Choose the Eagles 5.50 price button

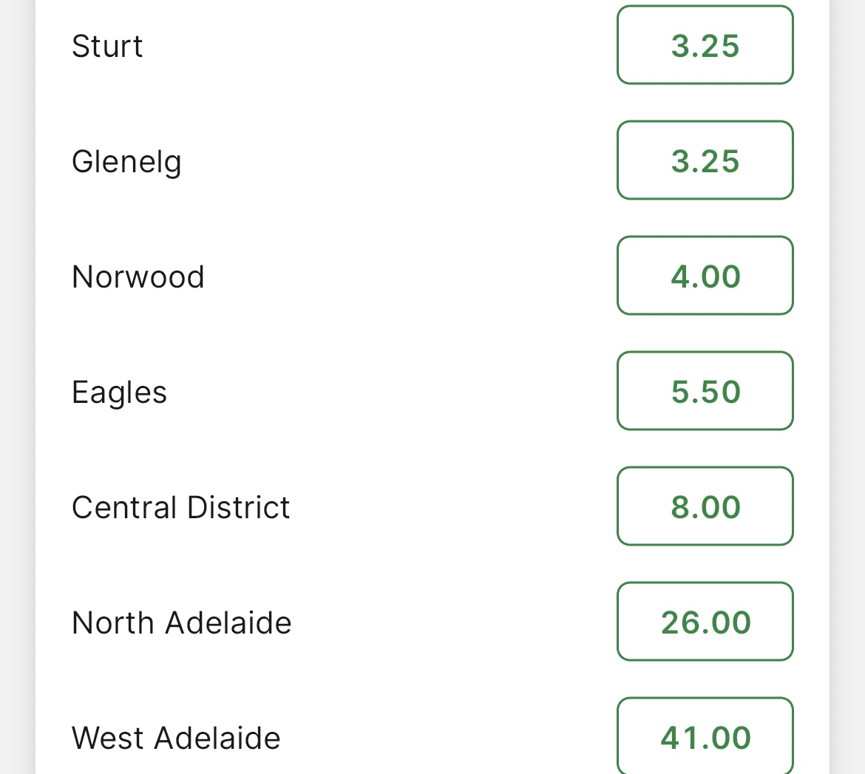705,391
